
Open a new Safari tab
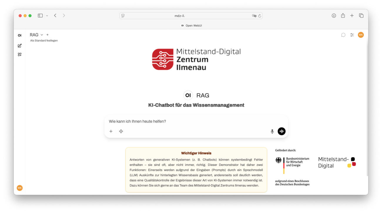[352, 16]
